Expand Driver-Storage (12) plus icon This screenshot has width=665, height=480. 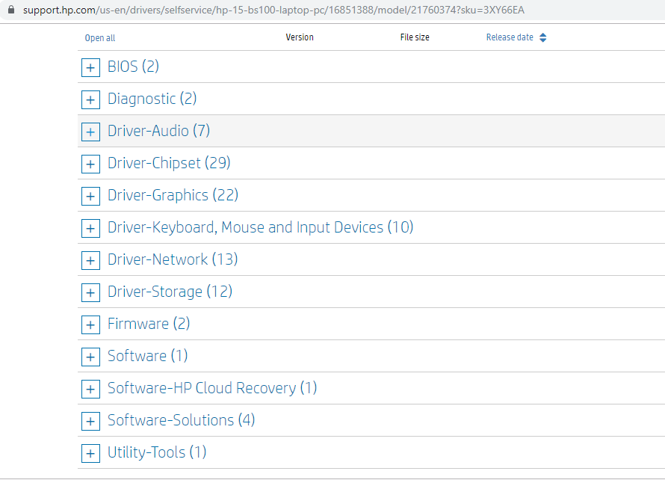point(90,293)
